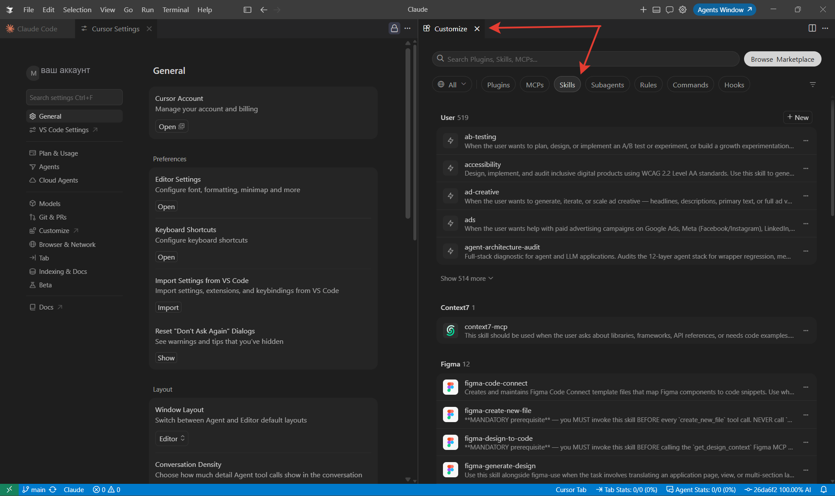Go back with the left arrow icon
This screenshot has width=835, height=496.
264,10
